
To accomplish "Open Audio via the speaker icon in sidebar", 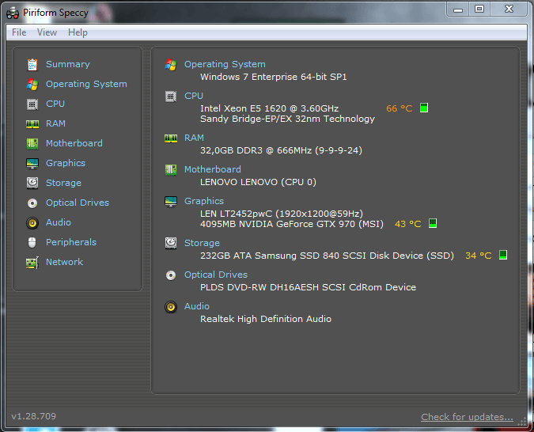I will click(x=32, y=222).
